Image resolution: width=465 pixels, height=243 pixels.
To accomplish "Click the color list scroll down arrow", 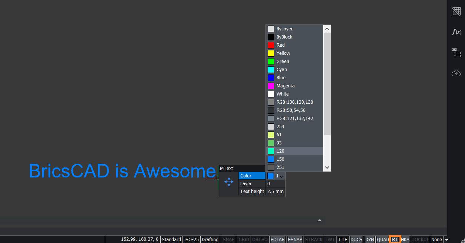I will [x=327, y=167].
